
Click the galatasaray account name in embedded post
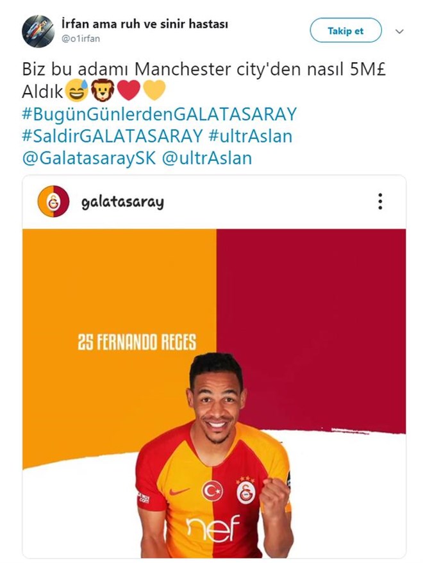122,202
